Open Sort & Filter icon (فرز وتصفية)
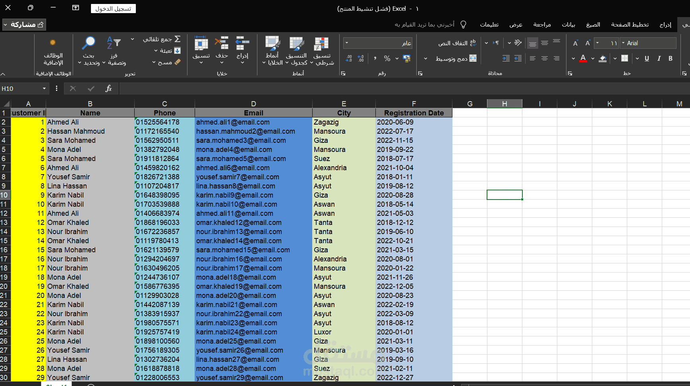This screenshot has width=690, height=386. click(x=114, y=43)
